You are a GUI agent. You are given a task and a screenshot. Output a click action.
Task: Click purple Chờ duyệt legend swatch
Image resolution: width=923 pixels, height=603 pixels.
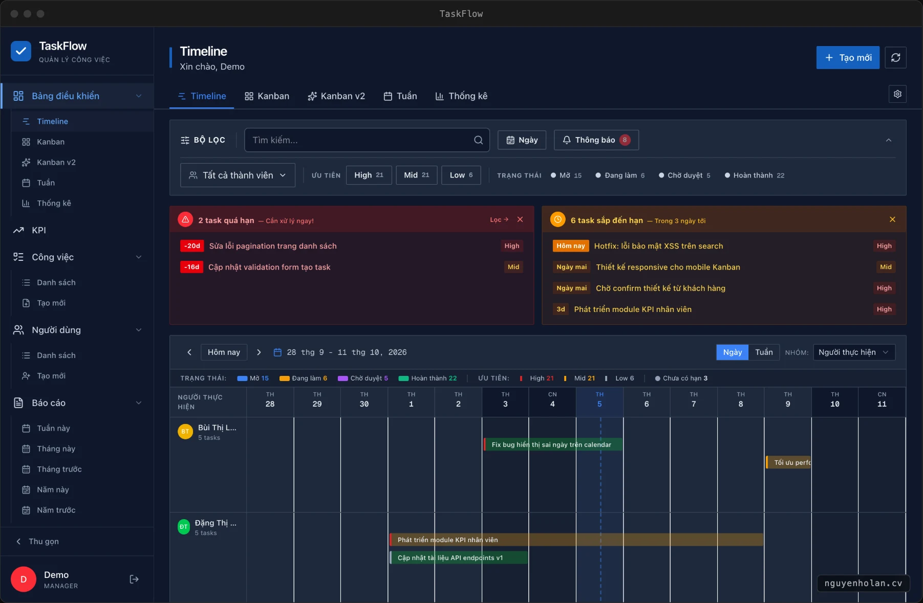point(343,378)
